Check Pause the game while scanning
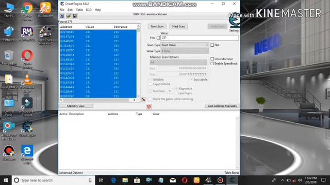This screenshot has height=185, width=330. pos(151,99)
